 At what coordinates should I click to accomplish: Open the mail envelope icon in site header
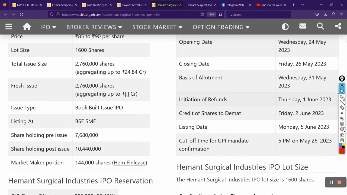tap(303, 26)
